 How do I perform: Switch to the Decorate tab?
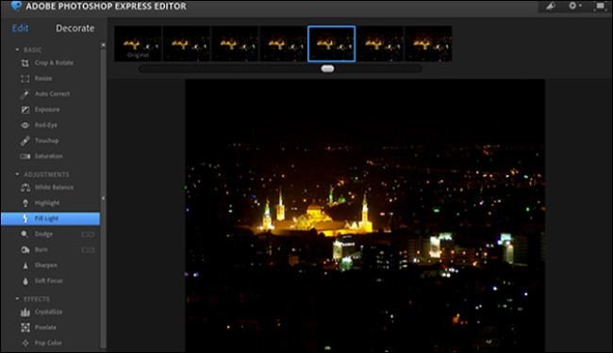[x=75, y=28]
